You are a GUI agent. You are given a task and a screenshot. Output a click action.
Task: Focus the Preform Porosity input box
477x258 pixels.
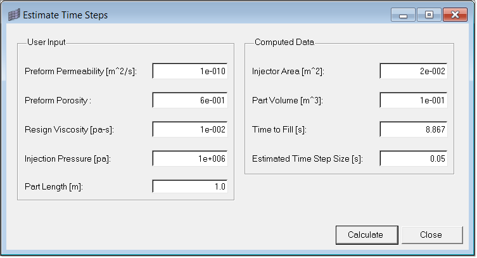(190, 100)
